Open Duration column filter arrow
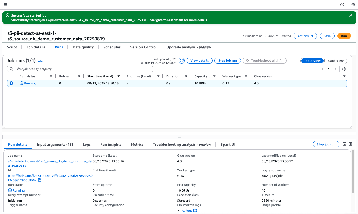Viewport: 358px width, 214px height. pos(186,76)
